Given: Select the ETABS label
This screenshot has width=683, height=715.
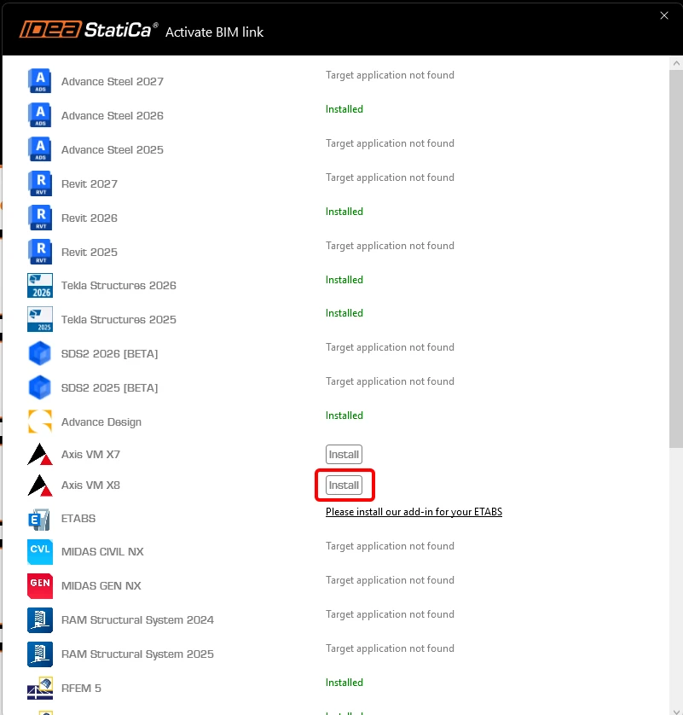Looking at the screenshot, I should [78, 519].
